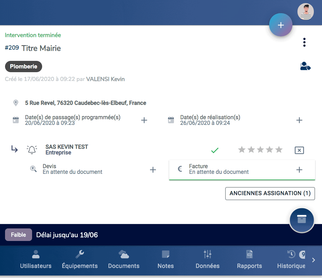Image resolution: width=322 pixels, height=278 pixels.
Task: Click creator name VALENSI Kevin
Action: (105, 79)
